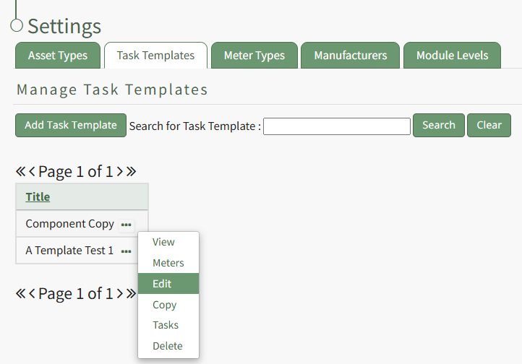Go to first page using top pagination arrows
Image resolution: width=522 pixels, height=364 pixels.
click(x=21, y=172)
